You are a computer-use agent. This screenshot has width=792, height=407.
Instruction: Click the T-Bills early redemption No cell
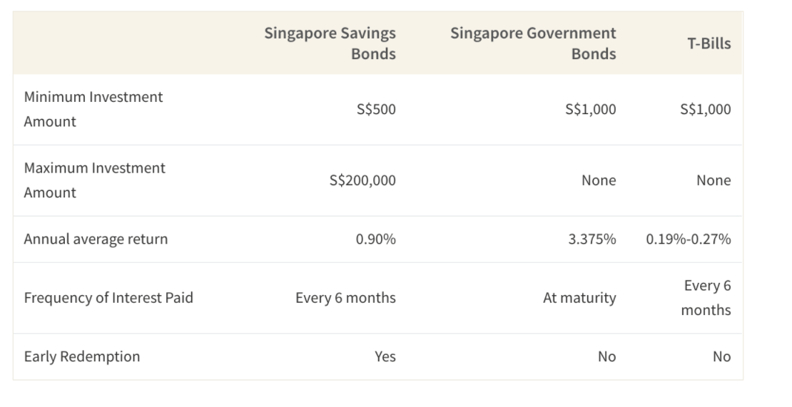pos(721,356)
